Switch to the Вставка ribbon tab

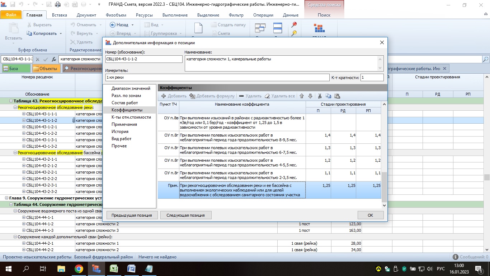point(59,15)
